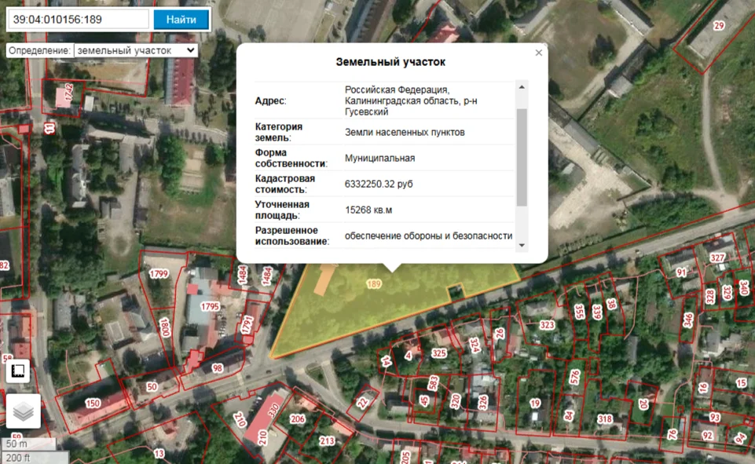Select parcel 206 on the map

298,418
